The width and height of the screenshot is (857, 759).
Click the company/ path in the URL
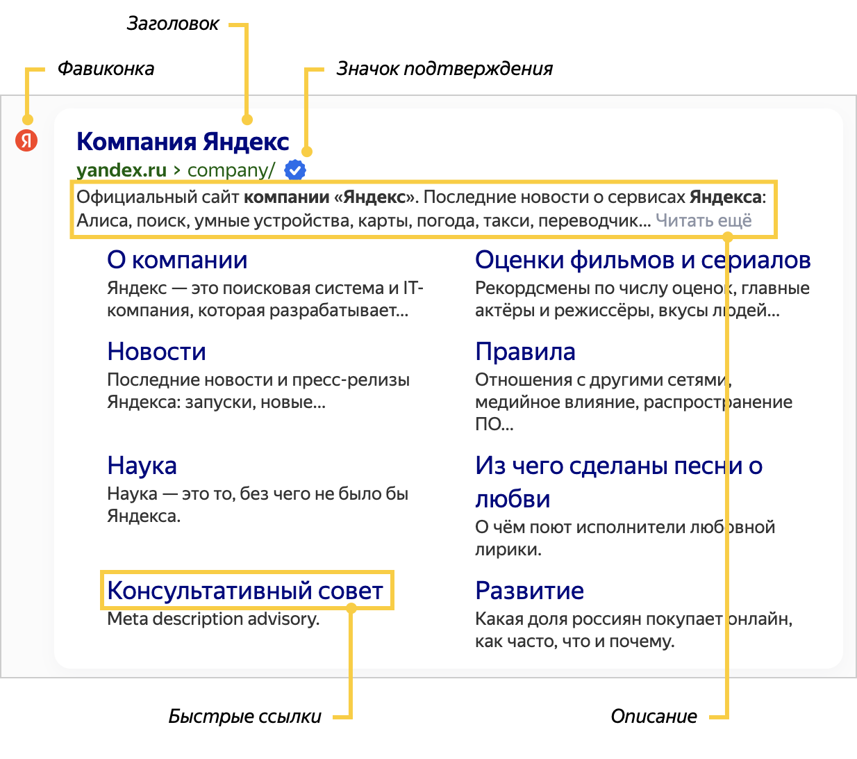click(231, 170)
